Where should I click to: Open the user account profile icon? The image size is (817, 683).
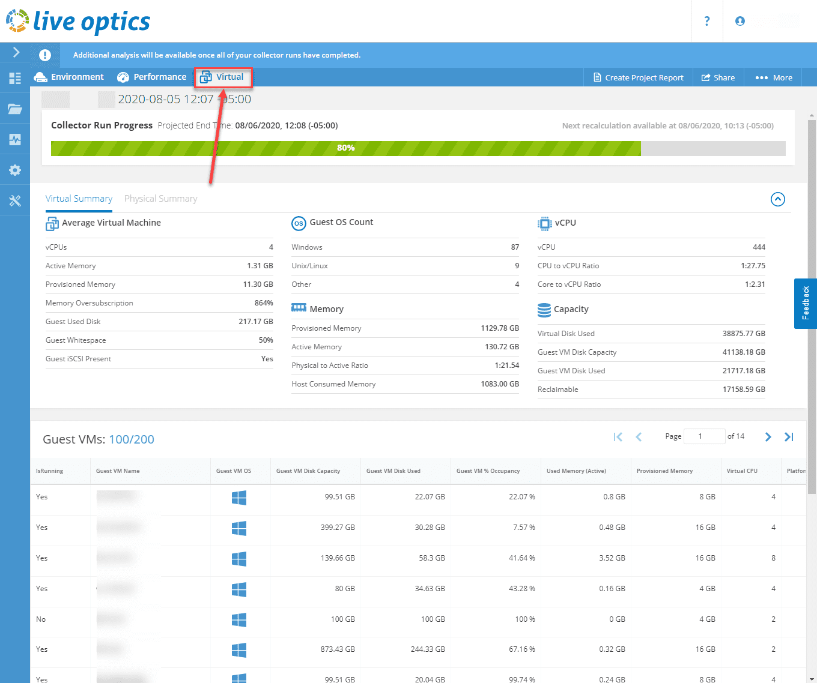(740, 21)
